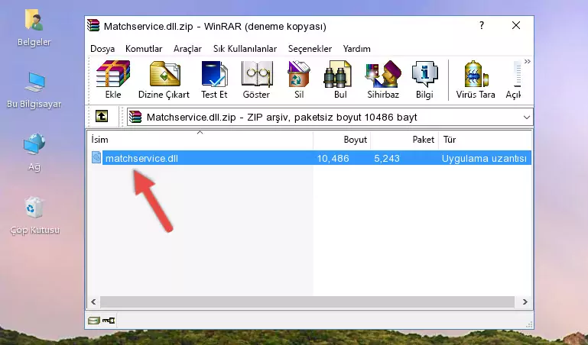
Task: Click the drive icon in status bar
Action: click(x=94, y=321)
